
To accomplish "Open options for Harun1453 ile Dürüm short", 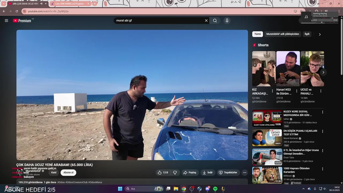I will click(x=296, y=91).
